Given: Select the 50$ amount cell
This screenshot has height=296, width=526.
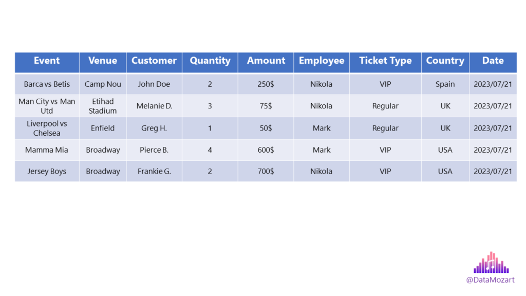Looking at the screenshot, I should (266, 128).
